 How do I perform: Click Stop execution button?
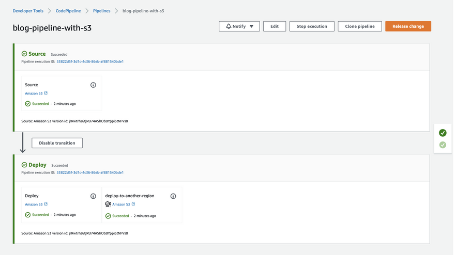(x=312, y=26)
